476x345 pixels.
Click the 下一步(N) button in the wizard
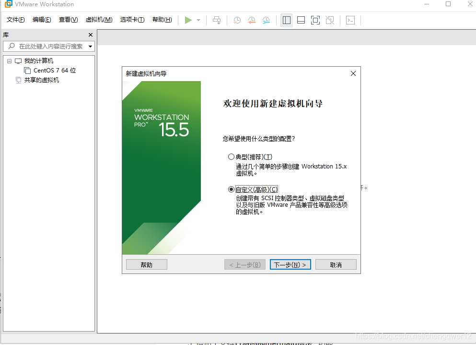290,264
